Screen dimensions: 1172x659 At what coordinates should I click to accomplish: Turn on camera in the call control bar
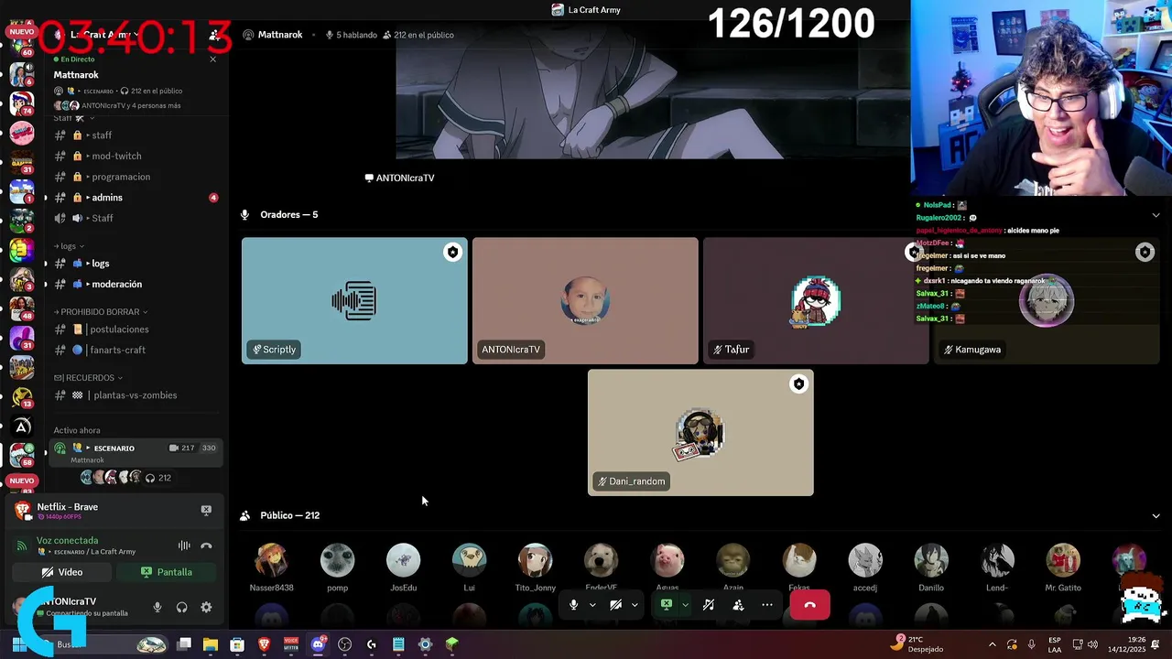pos(615,605)
